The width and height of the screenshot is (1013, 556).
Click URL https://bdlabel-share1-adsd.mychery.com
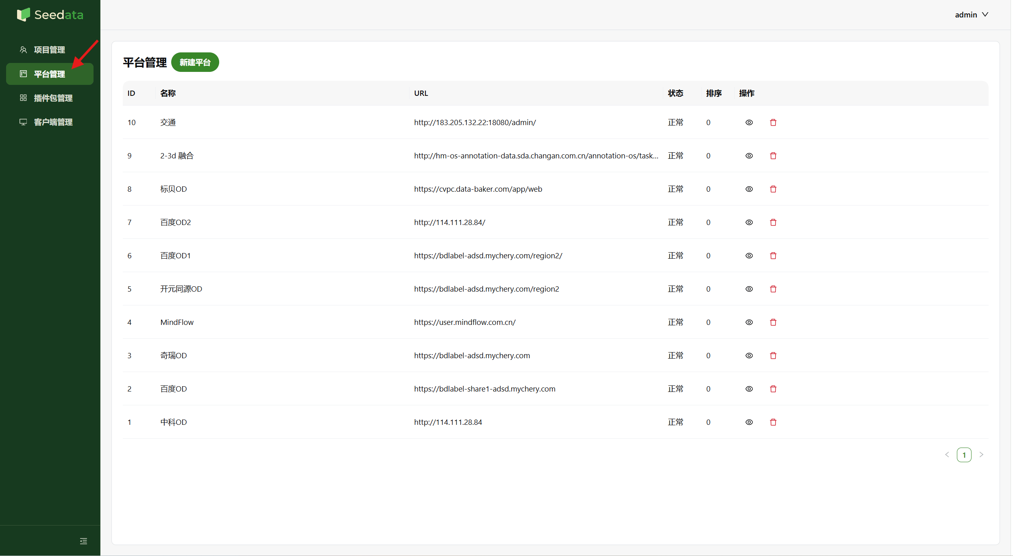point(484,389)
